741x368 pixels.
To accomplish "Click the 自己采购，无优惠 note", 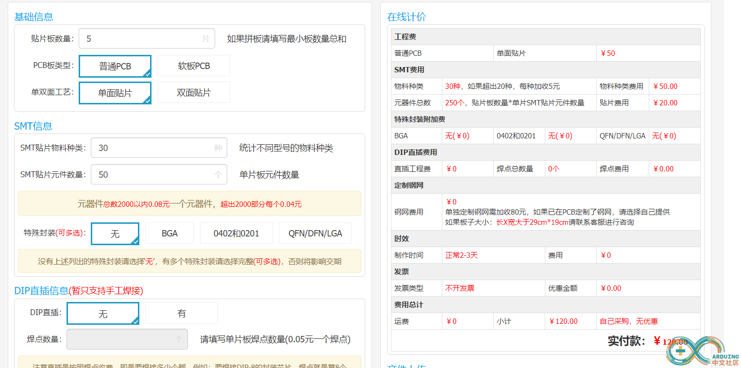I will coord(629,321).
